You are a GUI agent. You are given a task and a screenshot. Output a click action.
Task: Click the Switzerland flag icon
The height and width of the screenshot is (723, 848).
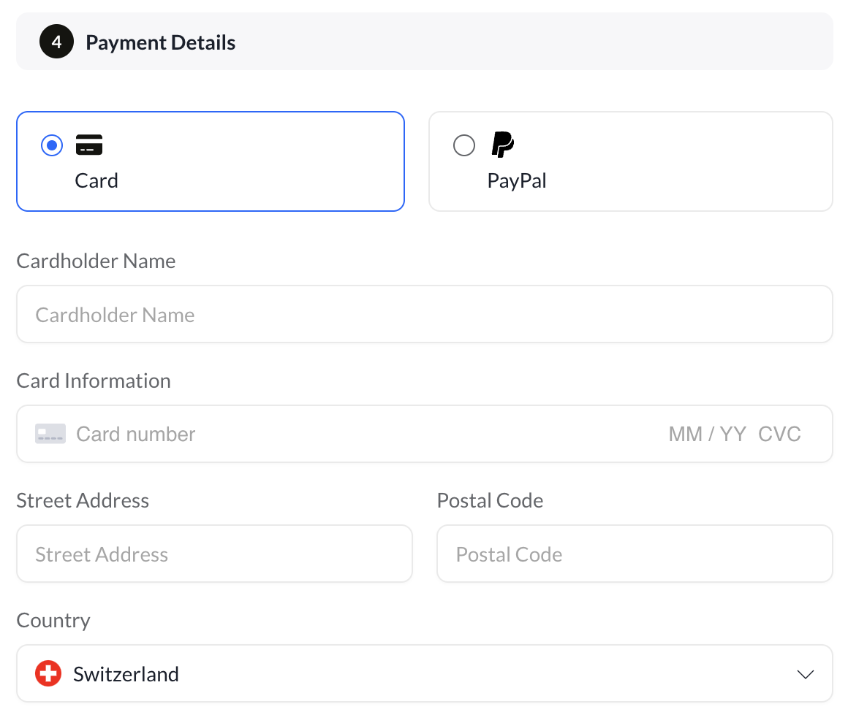[48, 673]
